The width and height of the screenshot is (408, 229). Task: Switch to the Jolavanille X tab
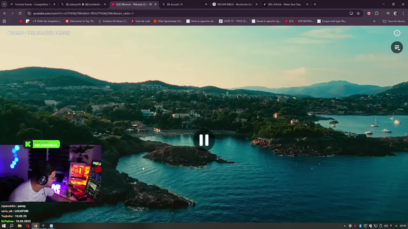click(83, 4)
